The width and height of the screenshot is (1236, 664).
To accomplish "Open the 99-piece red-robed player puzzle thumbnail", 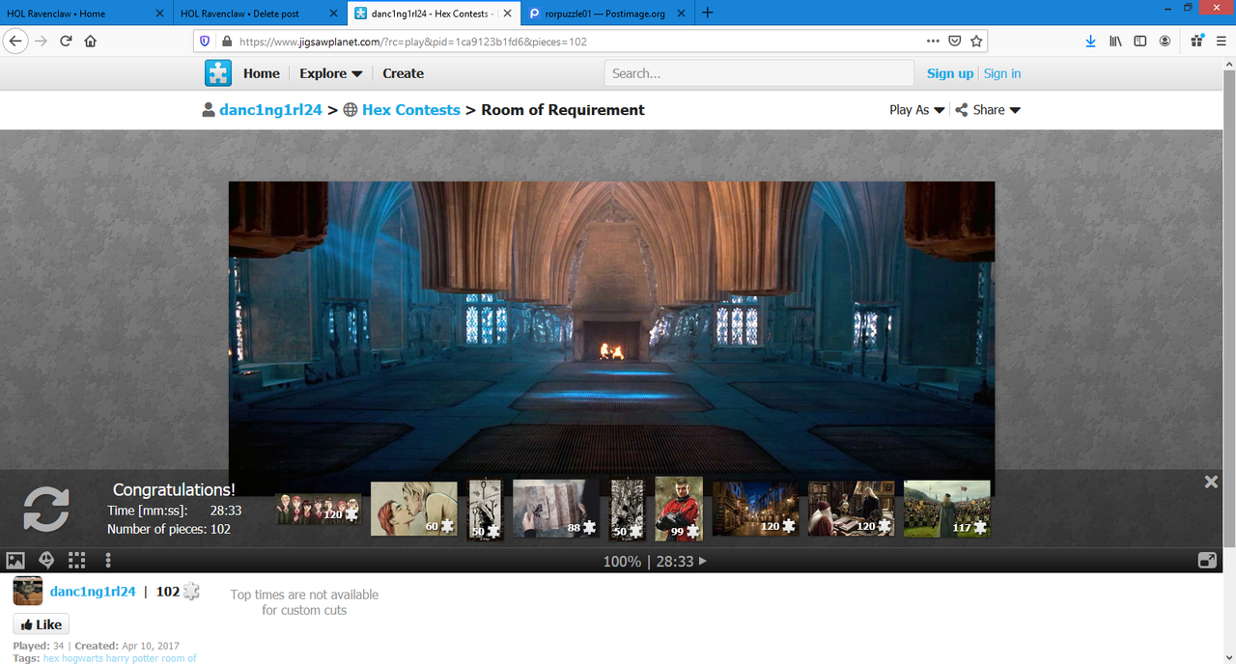I will 679,509.
